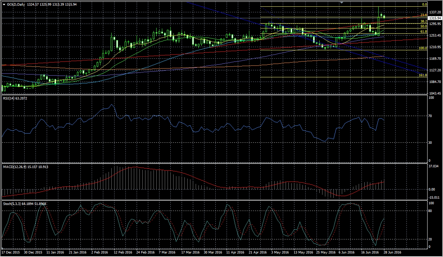Click the 30 level on the RSI scale

pyautogui.click(x=431, y=143)
